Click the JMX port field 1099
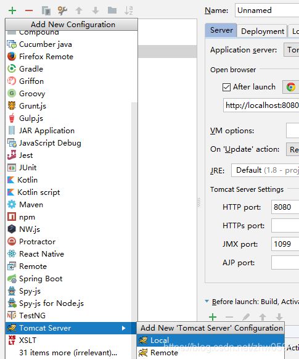Viewport: 299px width, 359px height. 285,244
